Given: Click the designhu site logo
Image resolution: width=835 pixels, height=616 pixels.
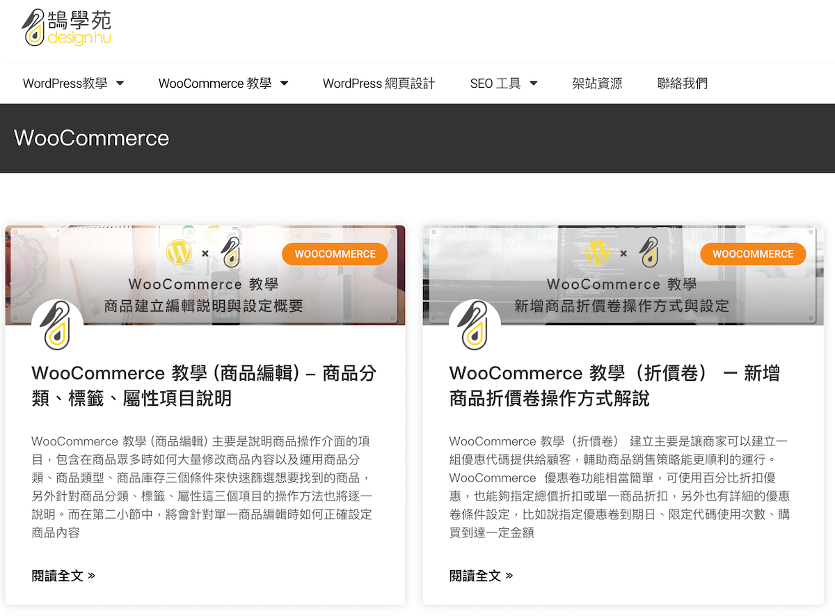Looking at the screenshot, I should pyautogui.click(x=67, y=28).
